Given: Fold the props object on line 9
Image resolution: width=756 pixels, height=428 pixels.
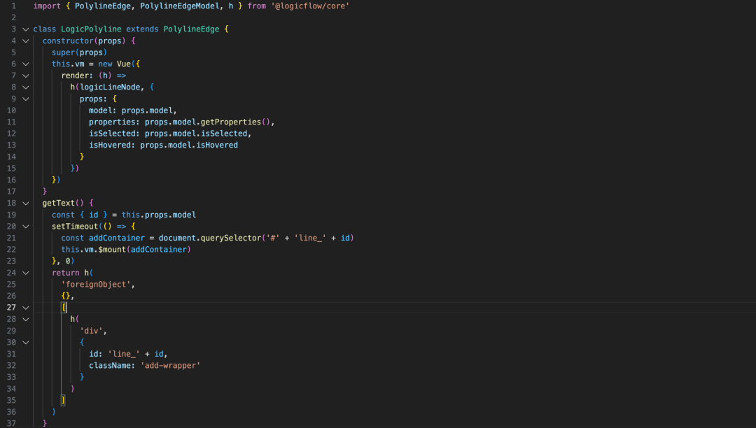Looking at the screenshot, I should click(26, 99).
